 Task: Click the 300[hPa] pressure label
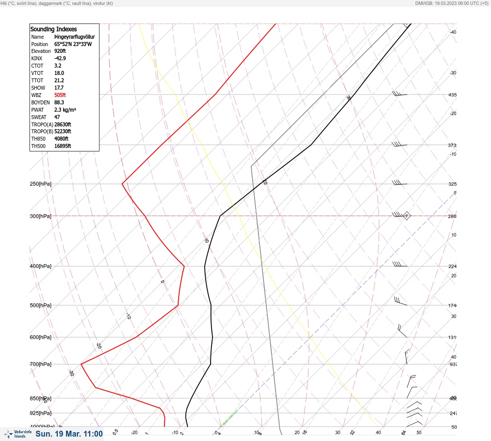(x=41, y=216)
